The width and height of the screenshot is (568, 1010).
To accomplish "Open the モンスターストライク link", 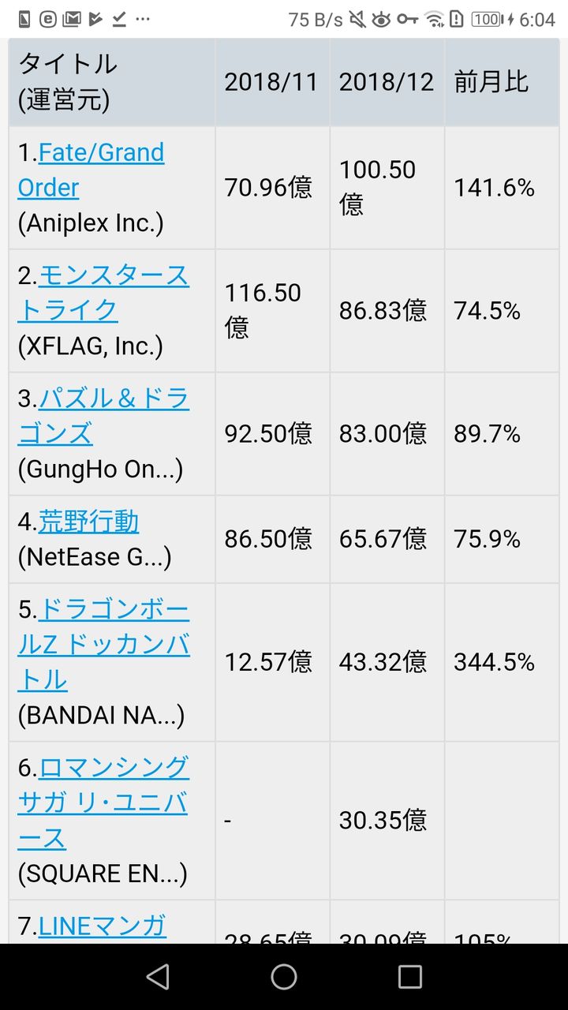I will point(104,293).
